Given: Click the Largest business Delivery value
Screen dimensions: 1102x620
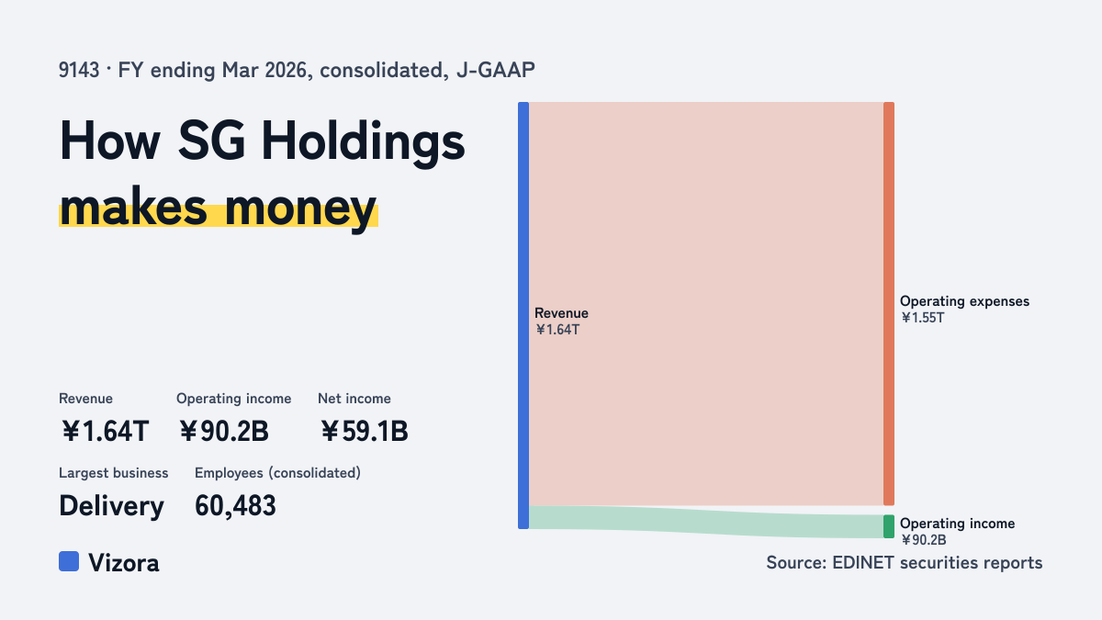Looking at the screenshot, I should (112, 505).
